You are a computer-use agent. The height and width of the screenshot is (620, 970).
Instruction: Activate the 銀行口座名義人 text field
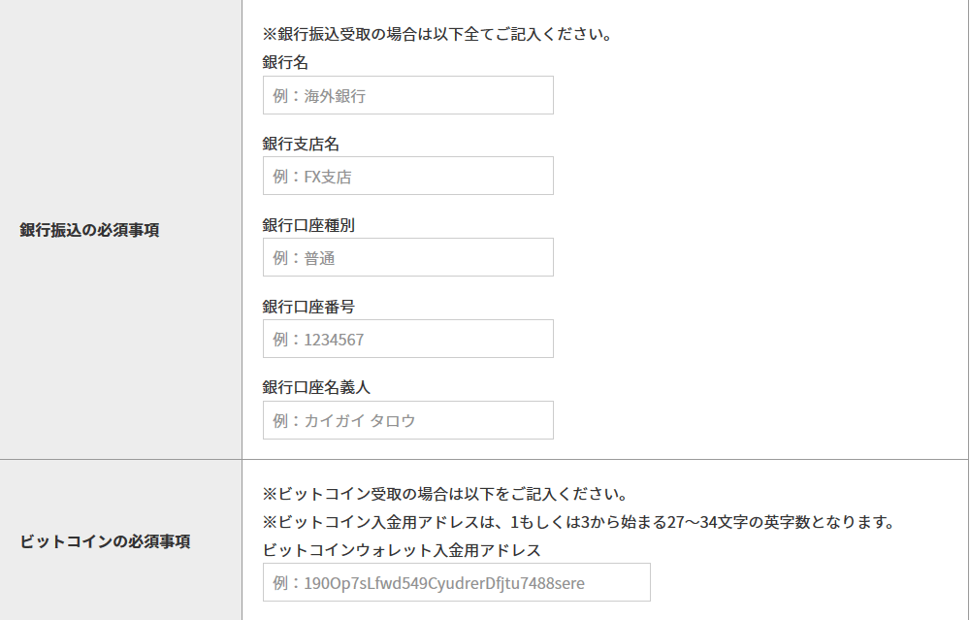(408, 420)
